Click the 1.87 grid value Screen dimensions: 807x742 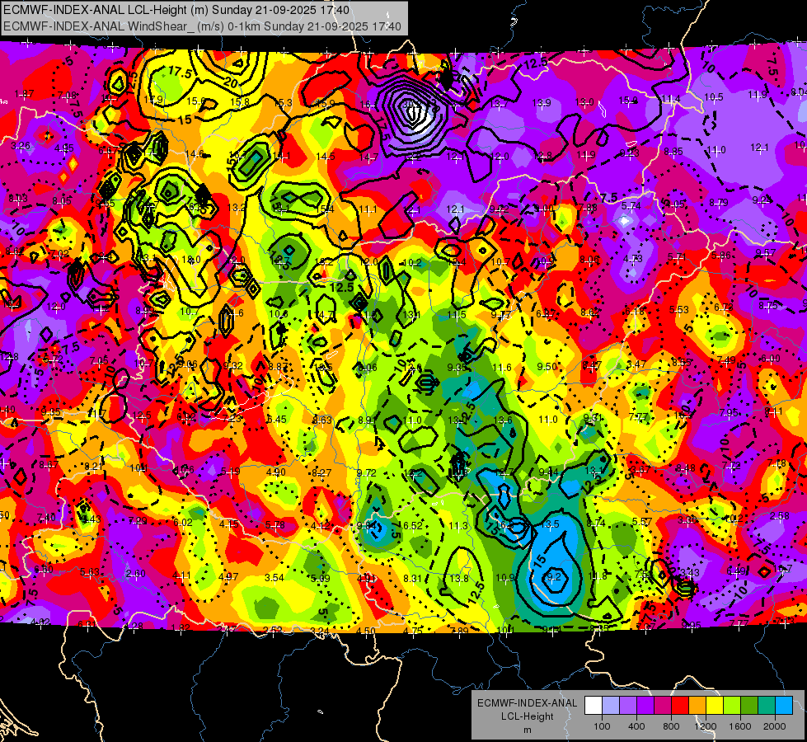24,94
